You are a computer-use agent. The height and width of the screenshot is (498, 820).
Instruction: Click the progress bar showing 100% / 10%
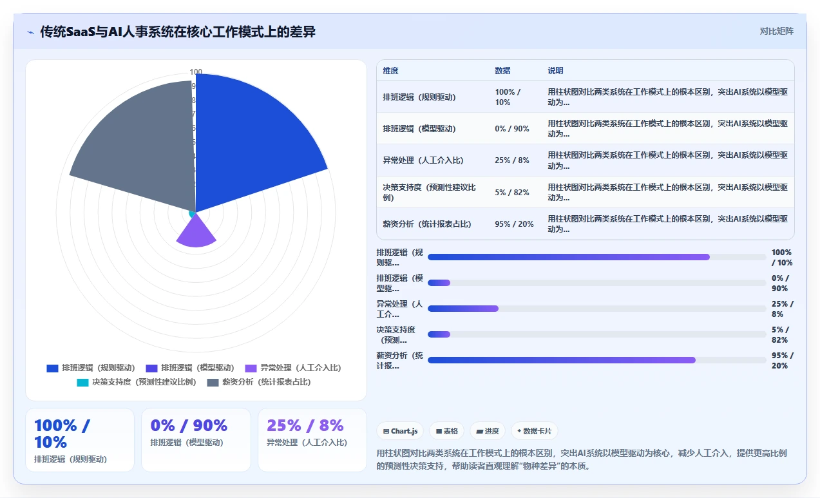coord(597,257)
